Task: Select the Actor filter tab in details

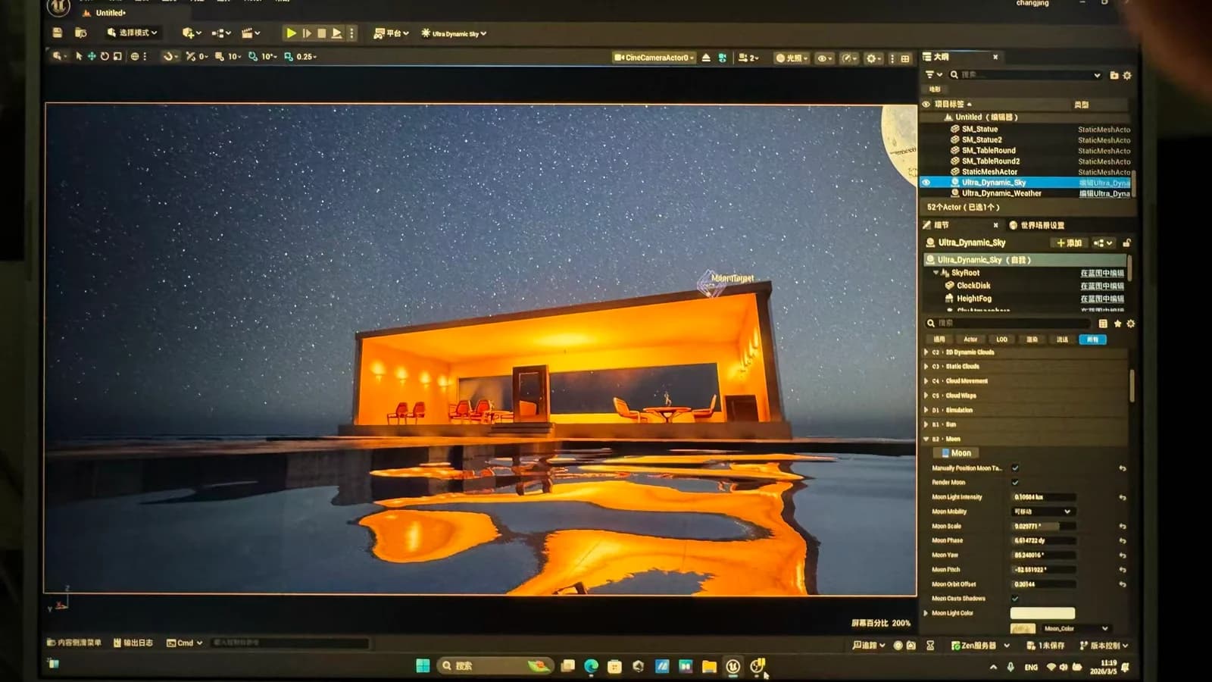Action: [x=970, y=339]
